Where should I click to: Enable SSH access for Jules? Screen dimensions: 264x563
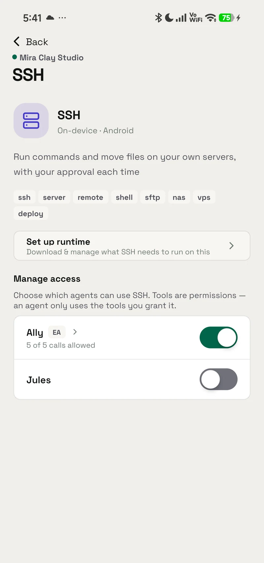[218, 379]
